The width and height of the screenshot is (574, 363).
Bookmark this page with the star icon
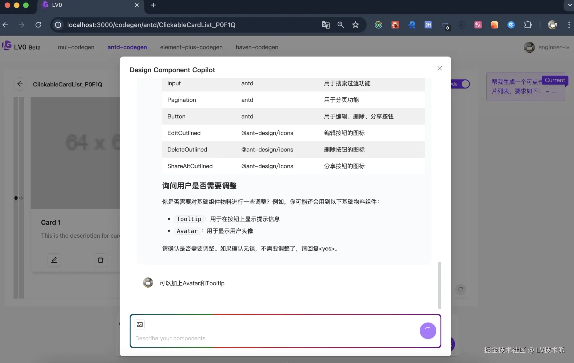pos(355,25)
